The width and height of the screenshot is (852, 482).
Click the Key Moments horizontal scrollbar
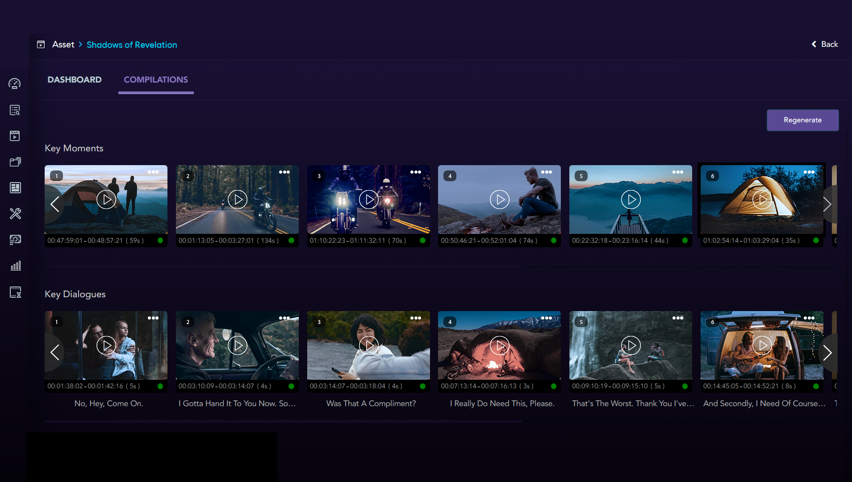[x=284, y=267]
